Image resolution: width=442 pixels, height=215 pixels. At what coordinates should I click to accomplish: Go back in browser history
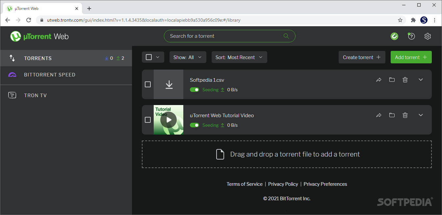tap(8, 20)
